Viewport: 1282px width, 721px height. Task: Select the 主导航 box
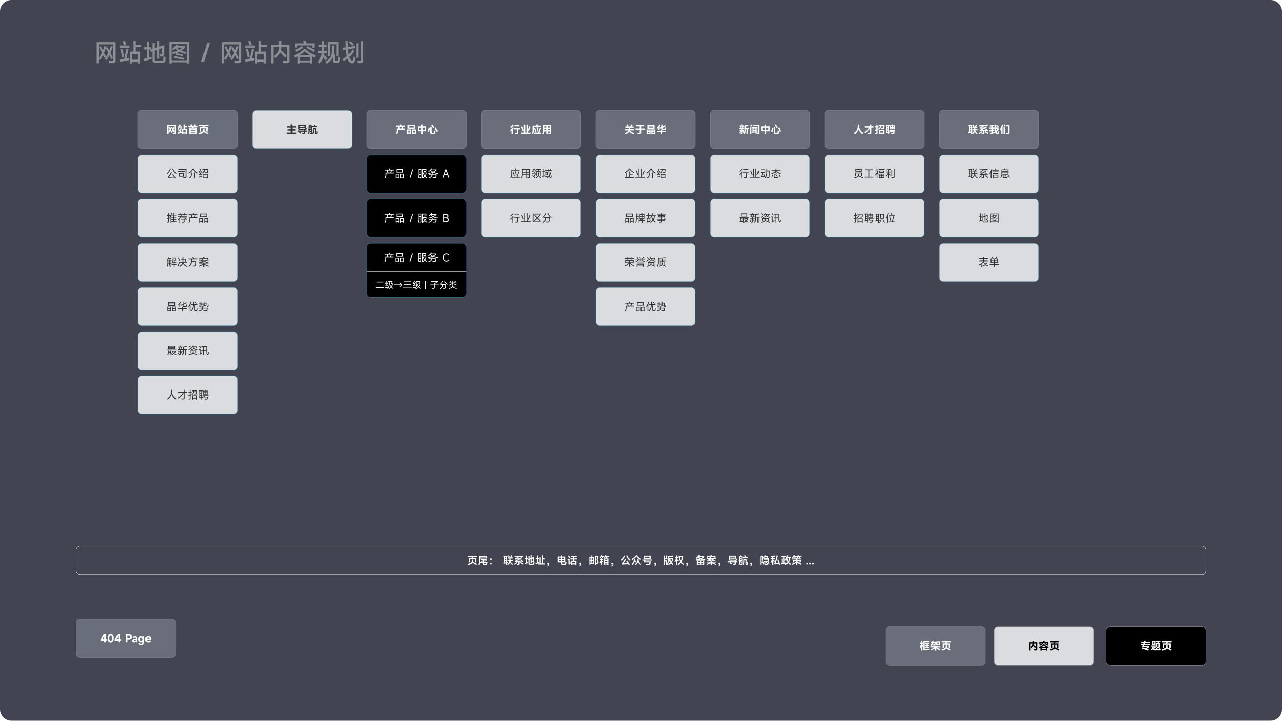(302, 130)
